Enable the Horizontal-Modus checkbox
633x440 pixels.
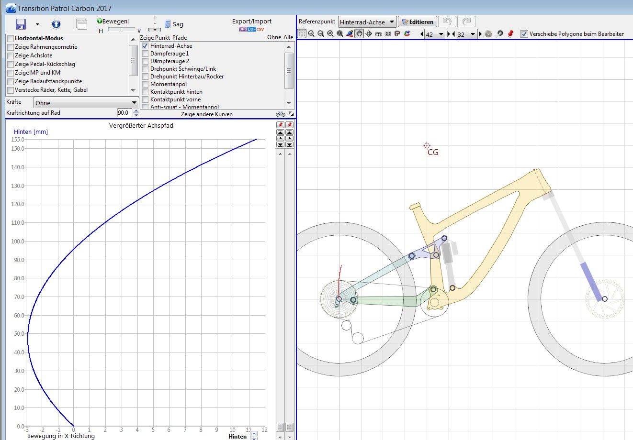[11, 38]
